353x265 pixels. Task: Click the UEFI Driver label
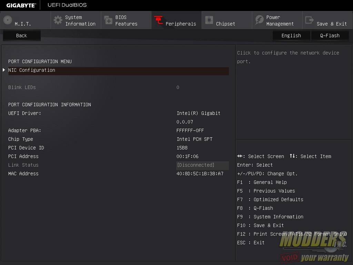point(25,113)
